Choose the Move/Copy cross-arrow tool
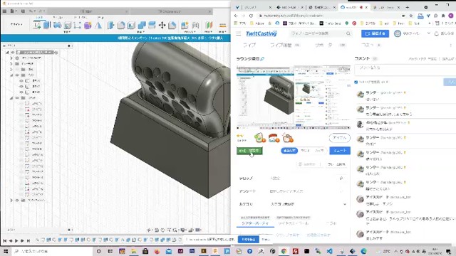 (x=162, y=26)
